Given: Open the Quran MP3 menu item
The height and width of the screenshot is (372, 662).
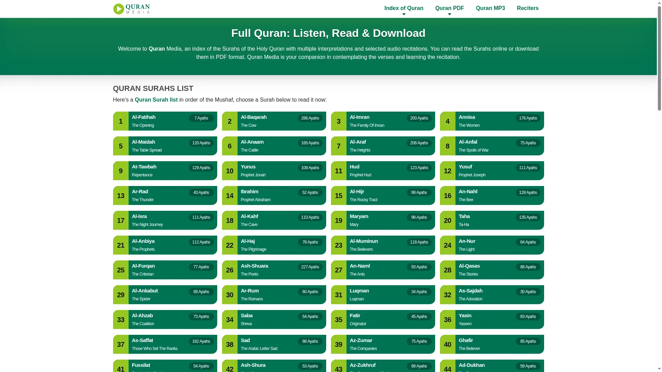Looking at the screenshot, I should click(x=490, y=8).
